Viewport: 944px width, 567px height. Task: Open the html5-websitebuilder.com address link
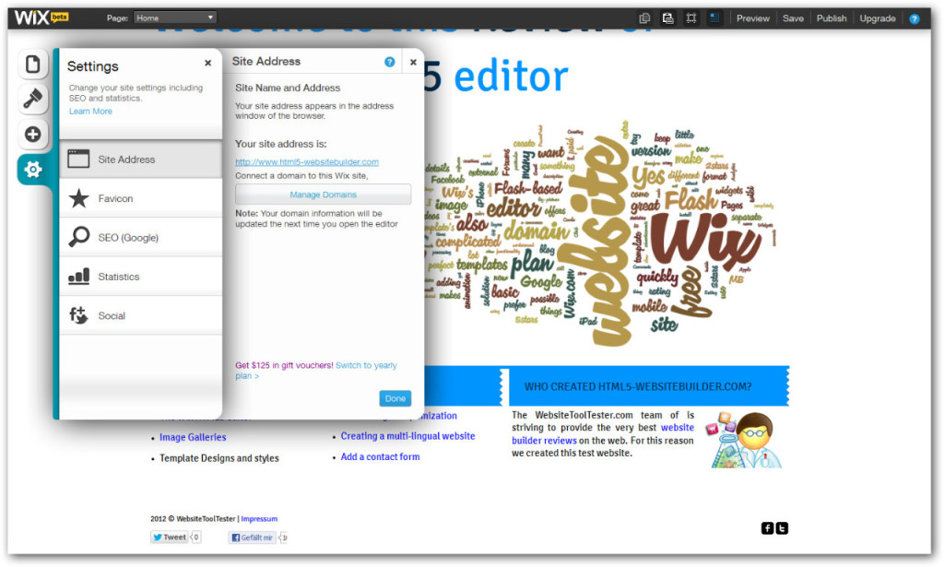307,162
